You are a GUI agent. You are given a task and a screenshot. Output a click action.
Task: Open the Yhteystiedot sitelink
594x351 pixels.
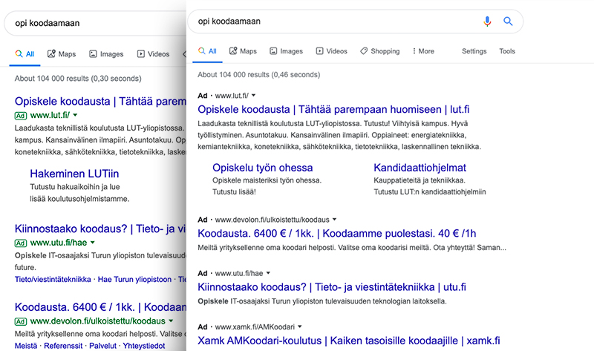(143, 346)
